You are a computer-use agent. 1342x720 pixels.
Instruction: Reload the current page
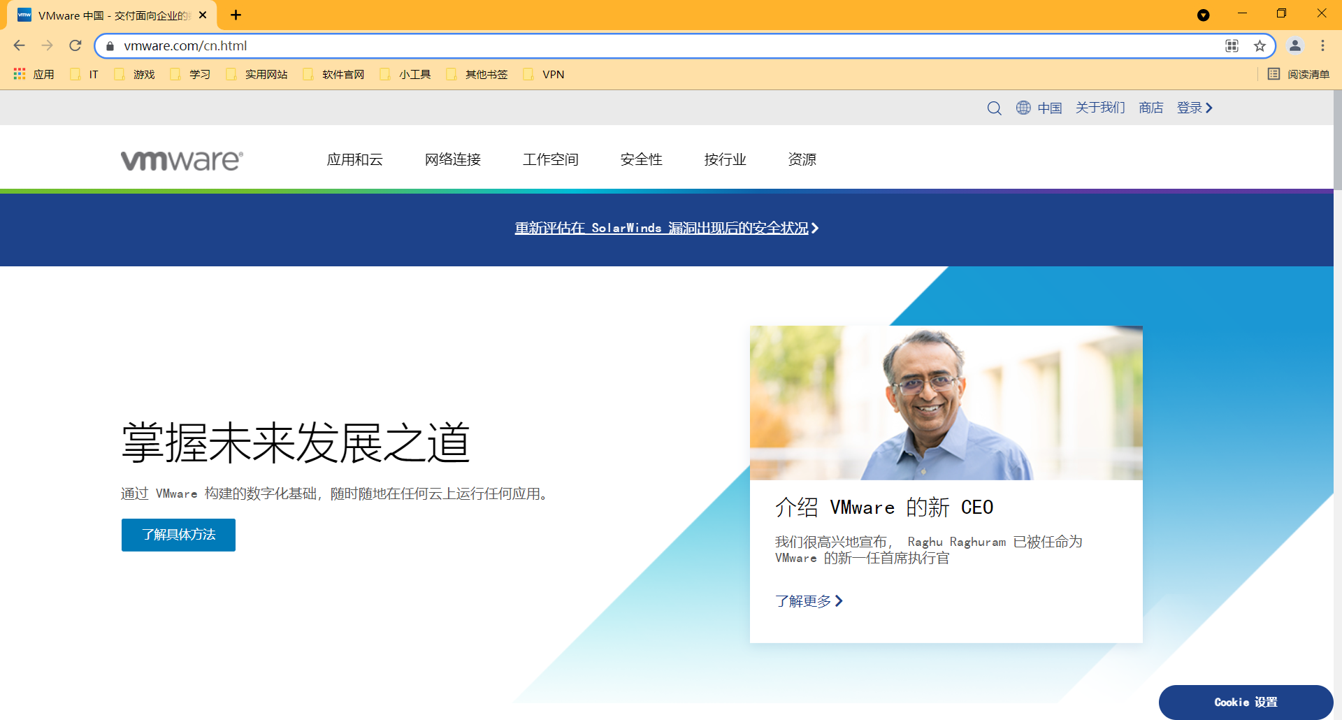(x=75, y=45)
